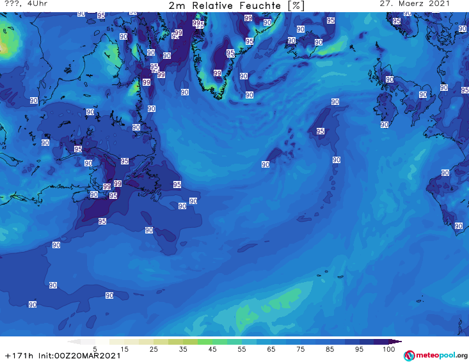Screen dimensions: 469x362
Task: Click the date '27. Maerz 2021'
Action: pos(415,4)
